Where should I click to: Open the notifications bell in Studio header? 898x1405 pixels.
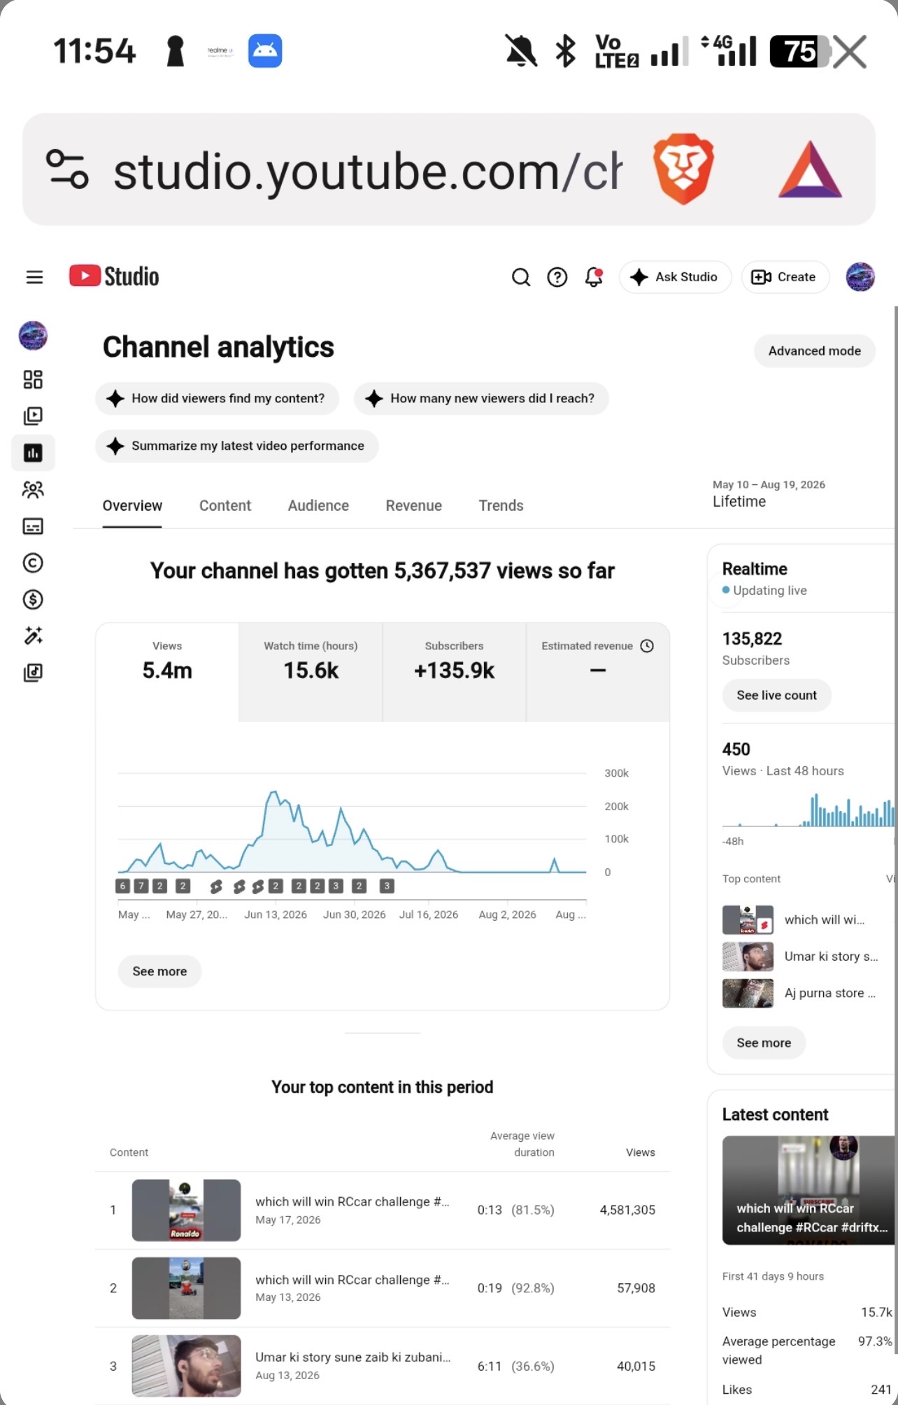pos(594,277)
